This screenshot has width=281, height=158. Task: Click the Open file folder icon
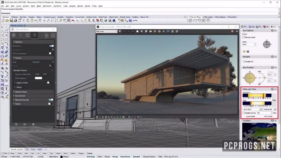coord(7,20)
